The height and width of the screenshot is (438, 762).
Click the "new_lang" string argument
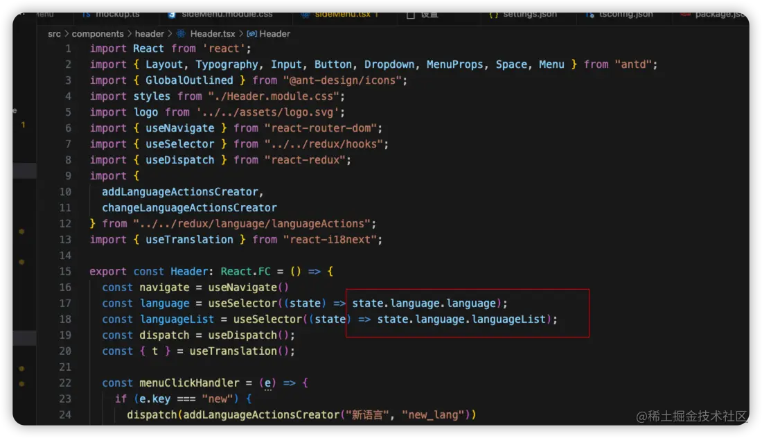[433, 414]
